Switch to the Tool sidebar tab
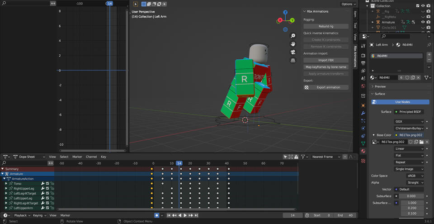Viewport: 434px width, 224px height. point(355,26)
